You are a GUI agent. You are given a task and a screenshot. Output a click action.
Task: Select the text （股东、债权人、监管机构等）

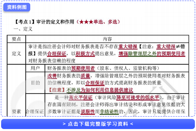[x=128, y=68]
